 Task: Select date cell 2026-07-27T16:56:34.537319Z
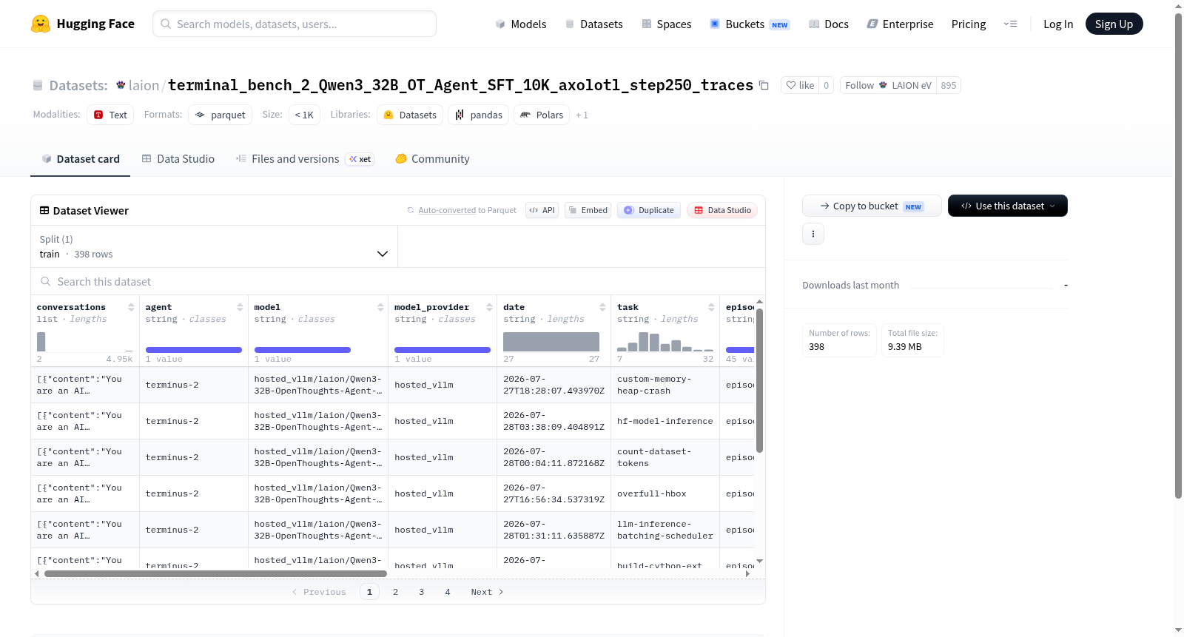[x=554, y=493]
